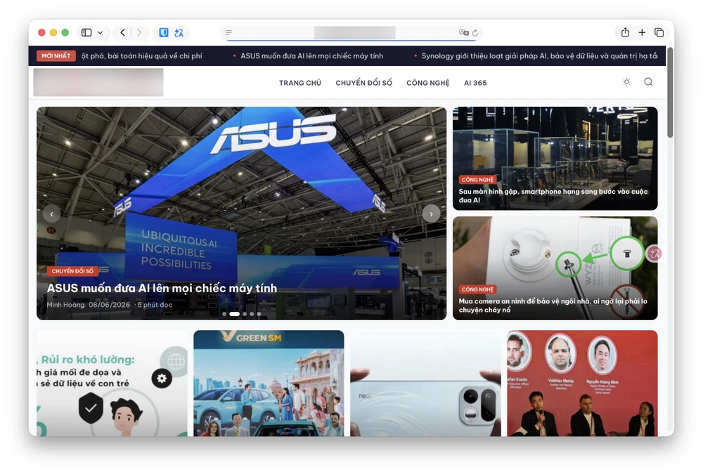Show next slide in the carousel

tap(432, 214)
